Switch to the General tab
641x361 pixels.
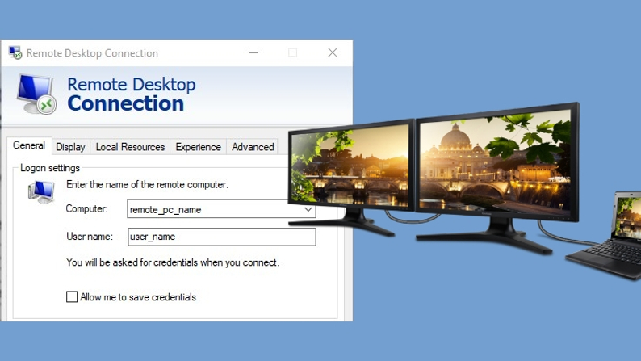click(x=29, y=146)
